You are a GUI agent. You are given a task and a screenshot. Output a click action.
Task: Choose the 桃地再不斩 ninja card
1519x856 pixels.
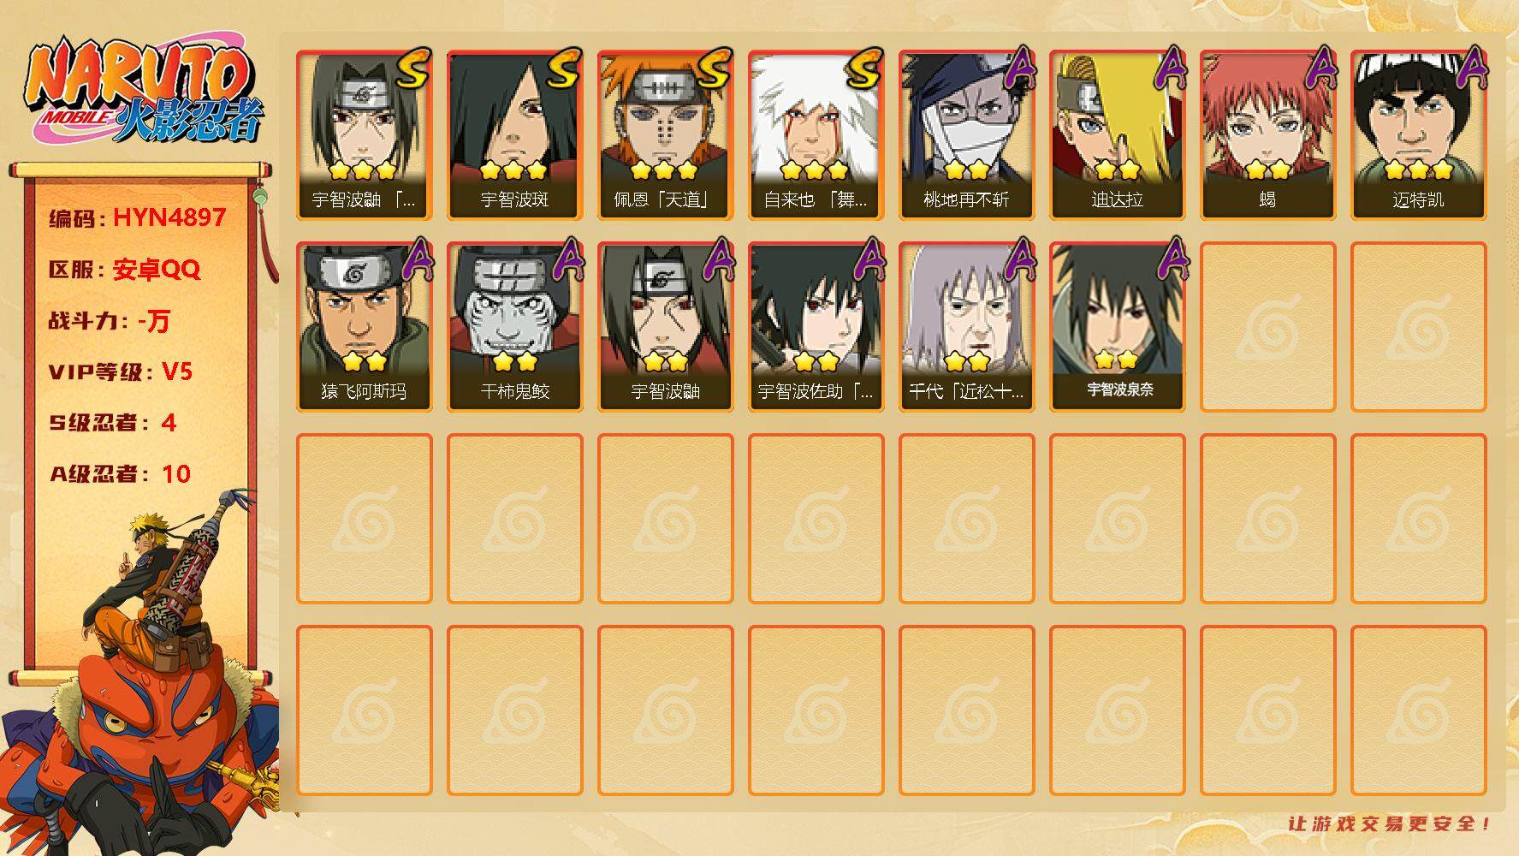(966, 135)
